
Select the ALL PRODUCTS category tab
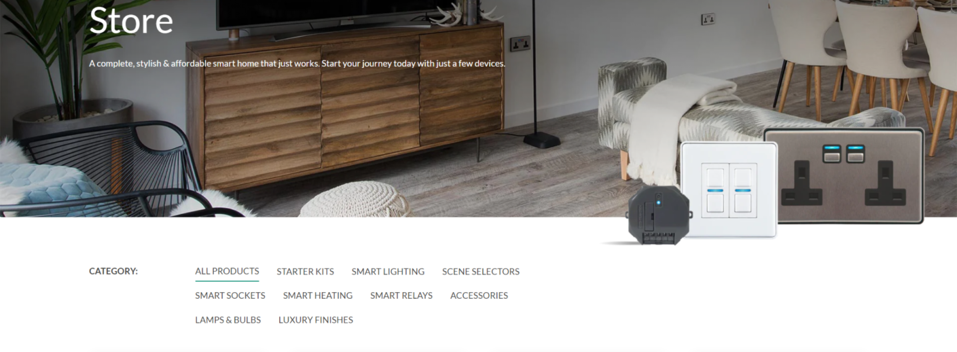(x=227, y=271)
